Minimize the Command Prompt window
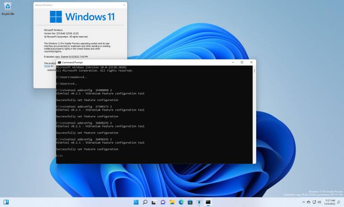Viewport: 344px width, 207px height. pos(233,63)
